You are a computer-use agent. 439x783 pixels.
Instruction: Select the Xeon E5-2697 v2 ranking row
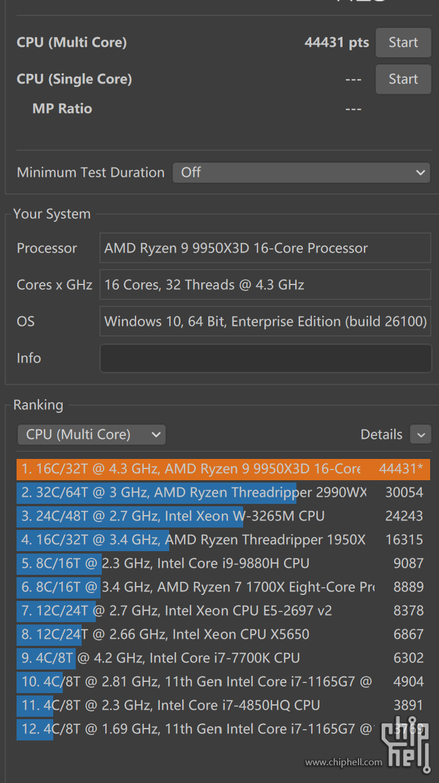pos(223,611)
